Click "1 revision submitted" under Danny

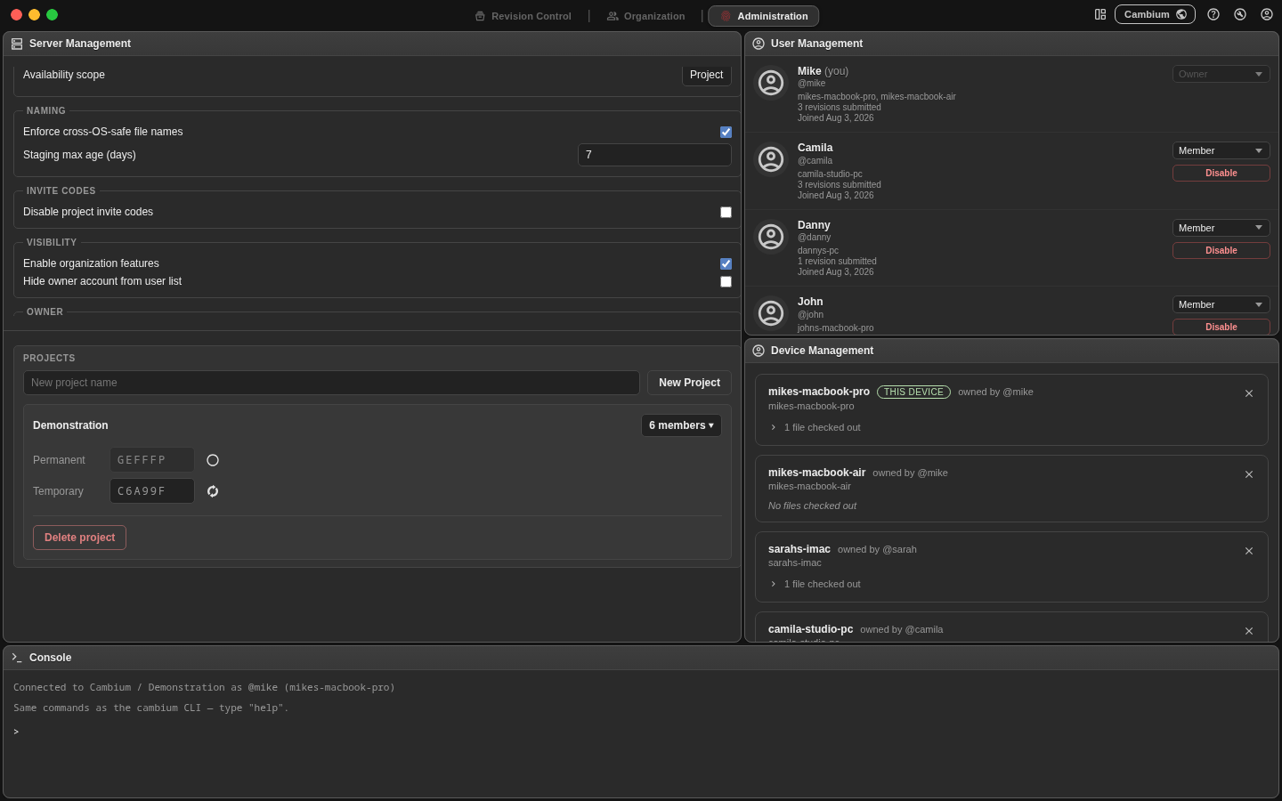click(837, 262)
